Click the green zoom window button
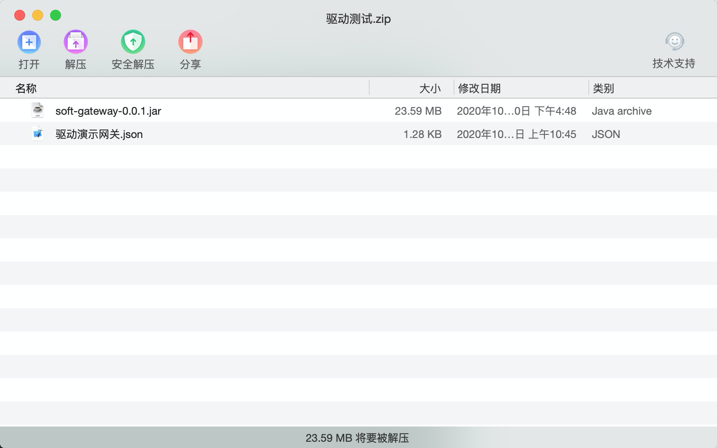 pos(56,16)
